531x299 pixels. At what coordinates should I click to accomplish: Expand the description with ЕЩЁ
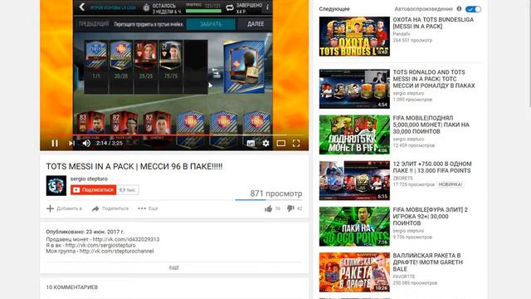click(174, 267)
